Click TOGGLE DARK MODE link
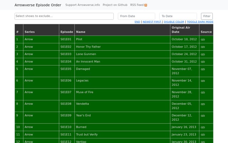The image size is (228, 143). tap(200, 22)
